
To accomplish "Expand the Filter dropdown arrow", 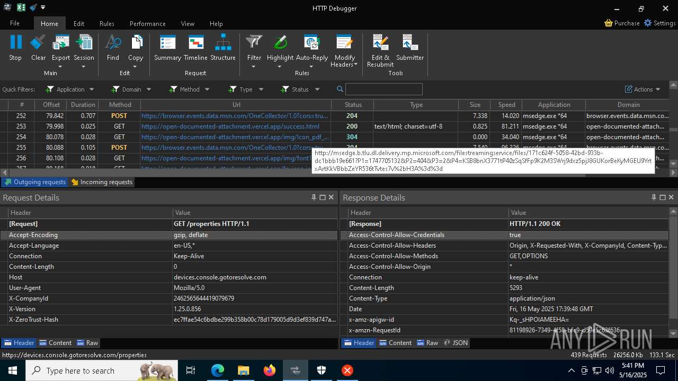I will [254, 67].
